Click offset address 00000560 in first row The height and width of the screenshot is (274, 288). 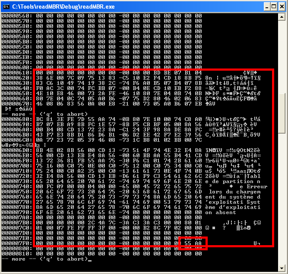(16, 16)
